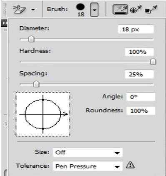Viewport: 166px width, 176px height.
Task: Select the Background Eraser tool icon
Action: pos(19,9)
